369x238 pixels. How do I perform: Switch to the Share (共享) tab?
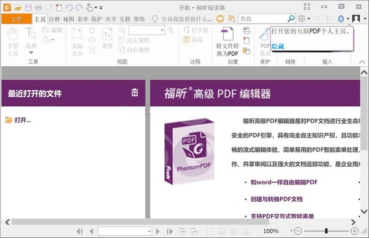pos(111,19)
